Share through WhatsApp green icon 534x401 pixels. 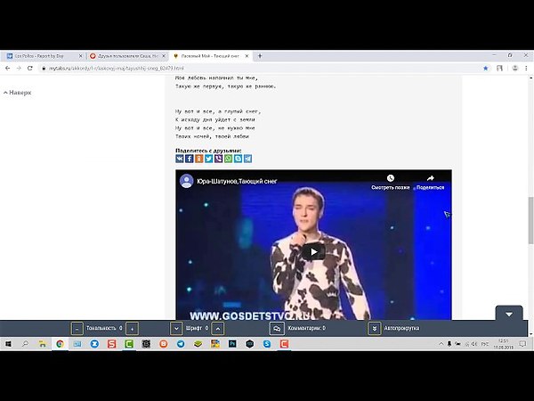[x=228, y=159]
